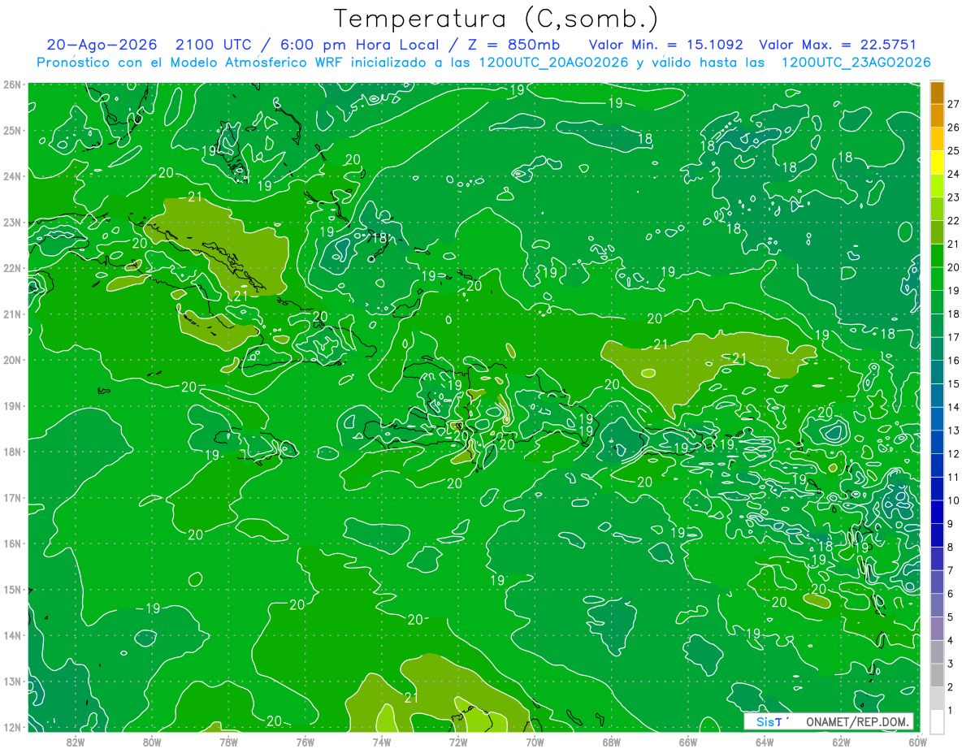Click the '78W' longitude axis label

click(228, 741)
